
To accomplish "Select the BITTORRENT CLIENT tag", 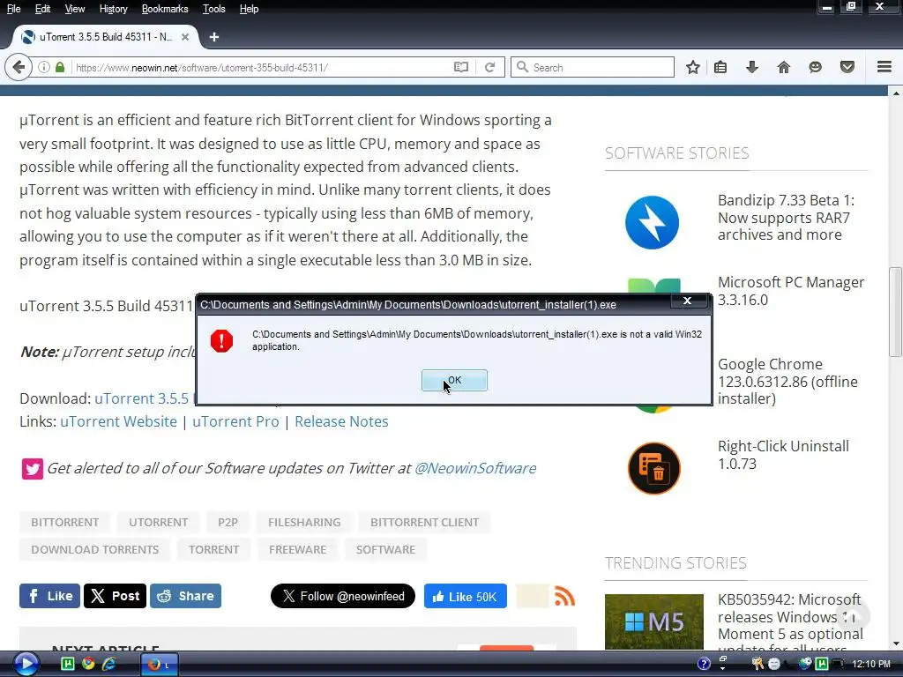I will tap(424, 522).
